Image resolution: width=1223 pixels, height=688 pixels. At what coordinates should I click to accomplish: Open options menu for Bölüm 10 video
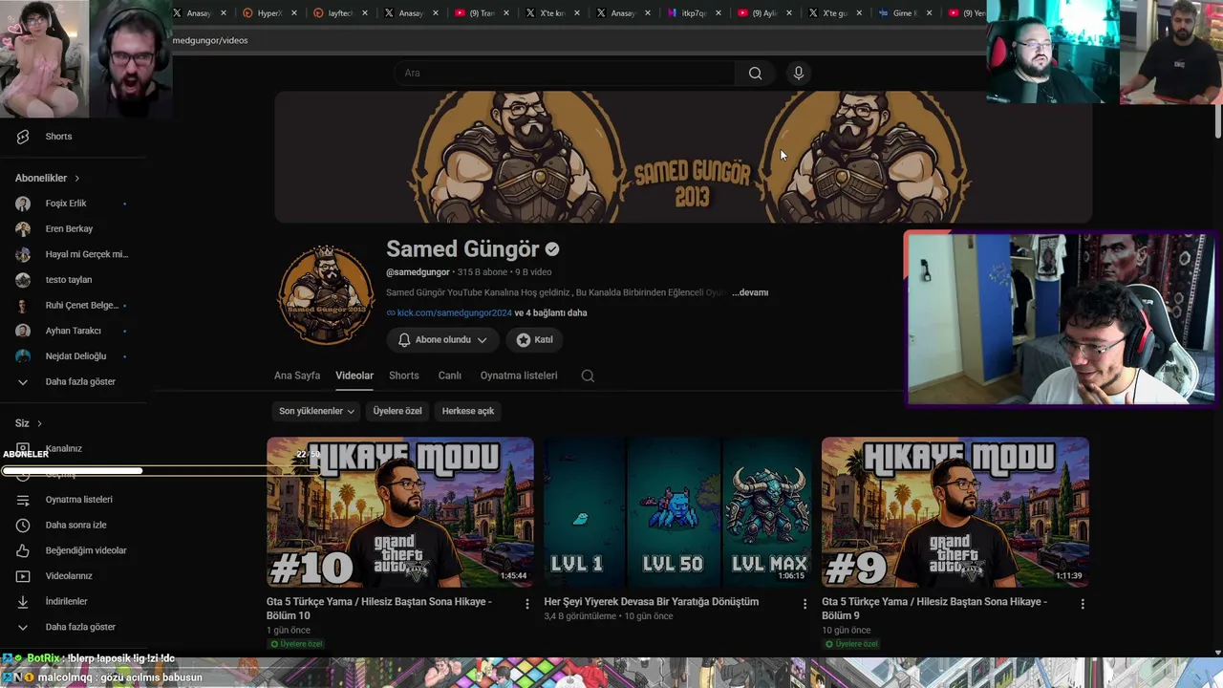(527, 604)
